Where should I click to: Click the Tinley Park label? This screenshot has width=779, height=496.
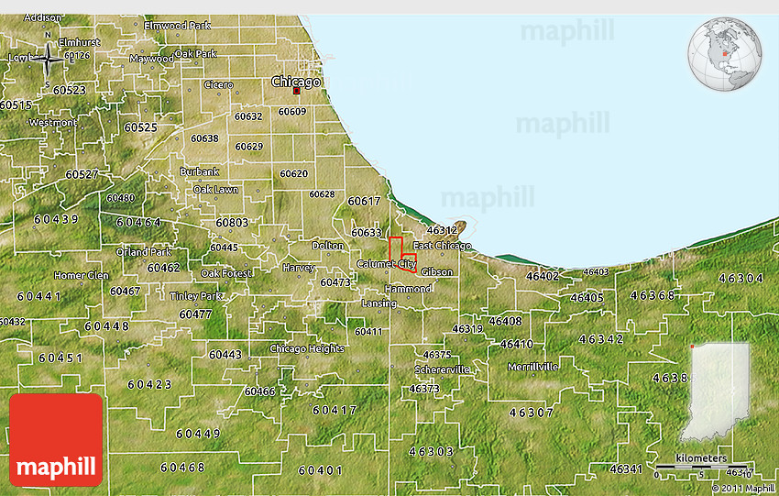pos(196,296)
